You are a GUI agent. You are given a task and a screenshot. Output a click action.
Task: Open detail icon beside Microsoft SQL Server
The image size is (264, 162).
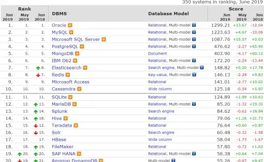(104, 39)
